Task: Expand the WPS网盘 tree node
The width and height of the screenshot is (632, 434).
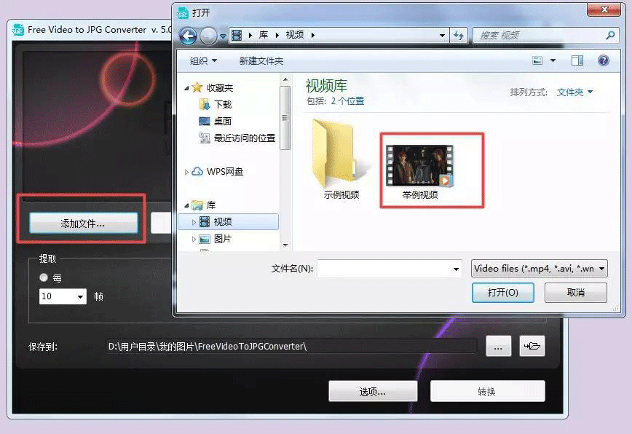Action: pos(187,172)
